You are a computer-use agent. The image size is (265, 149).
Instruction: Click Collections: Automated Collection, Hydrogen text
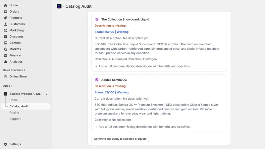(126, 59)
